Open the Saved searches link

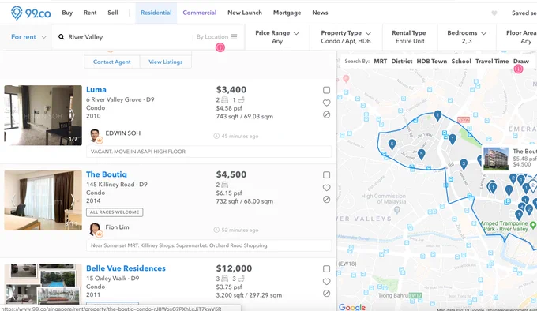524,13
